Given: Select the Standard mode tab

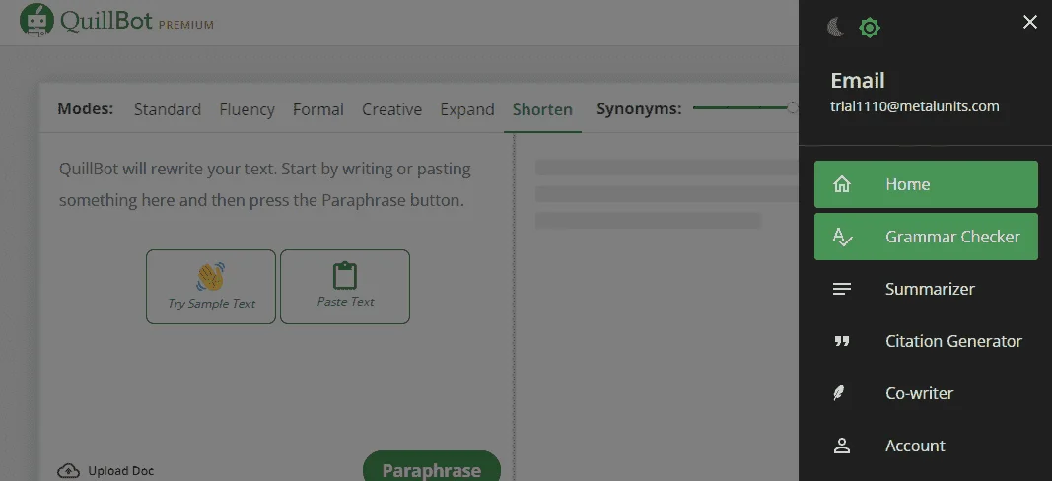Looking at the screenshot, I should click(x=167, y=109).
